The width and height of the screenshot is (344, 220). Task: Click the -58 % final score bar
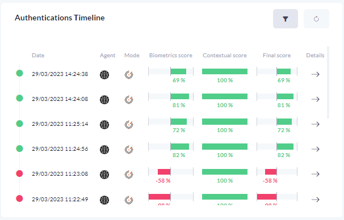pos(277,172)
